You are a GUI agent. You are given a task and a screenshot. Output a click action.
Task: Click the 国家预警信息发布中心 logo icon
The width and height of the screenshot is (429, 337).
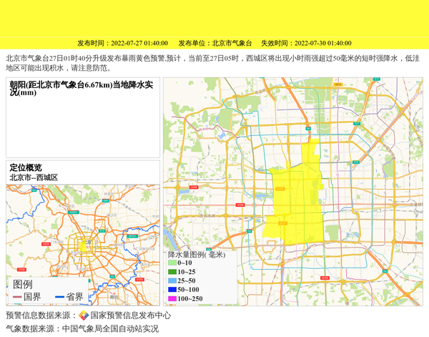84,315
